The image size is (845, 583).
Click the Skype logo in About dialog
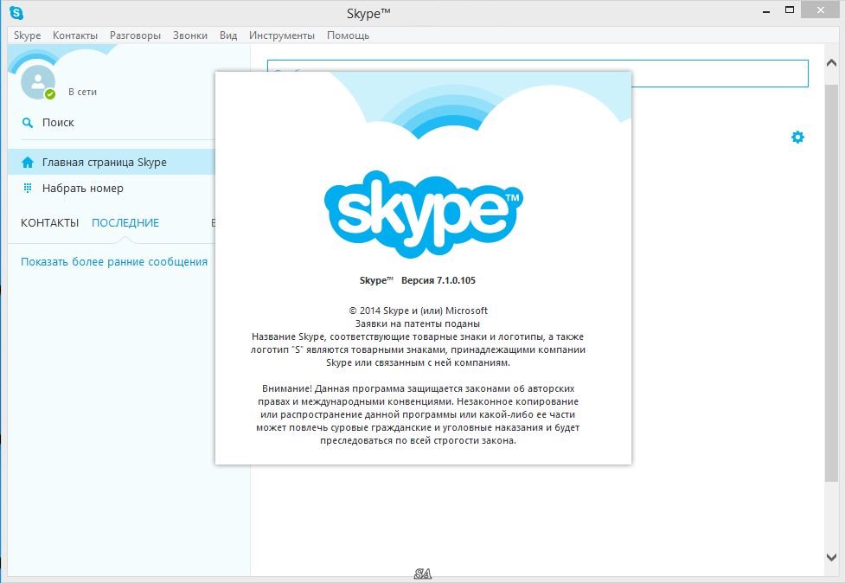(x=423, y=215)
